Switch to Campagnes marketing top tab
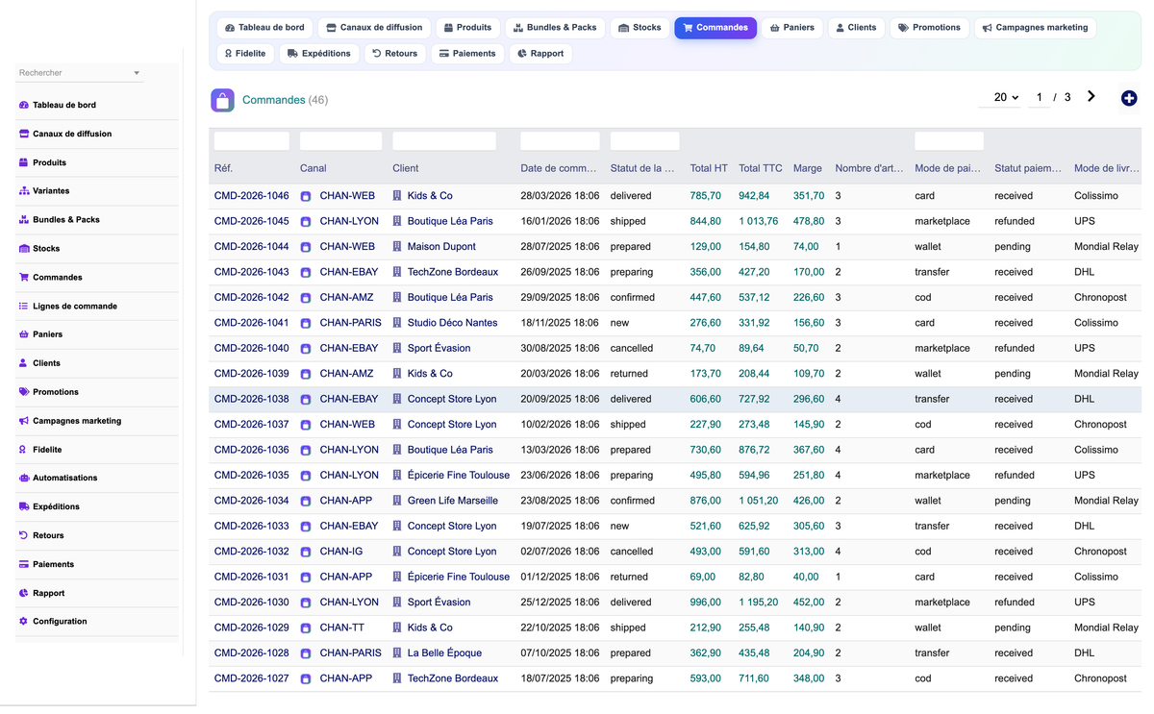 (1036, 28)
